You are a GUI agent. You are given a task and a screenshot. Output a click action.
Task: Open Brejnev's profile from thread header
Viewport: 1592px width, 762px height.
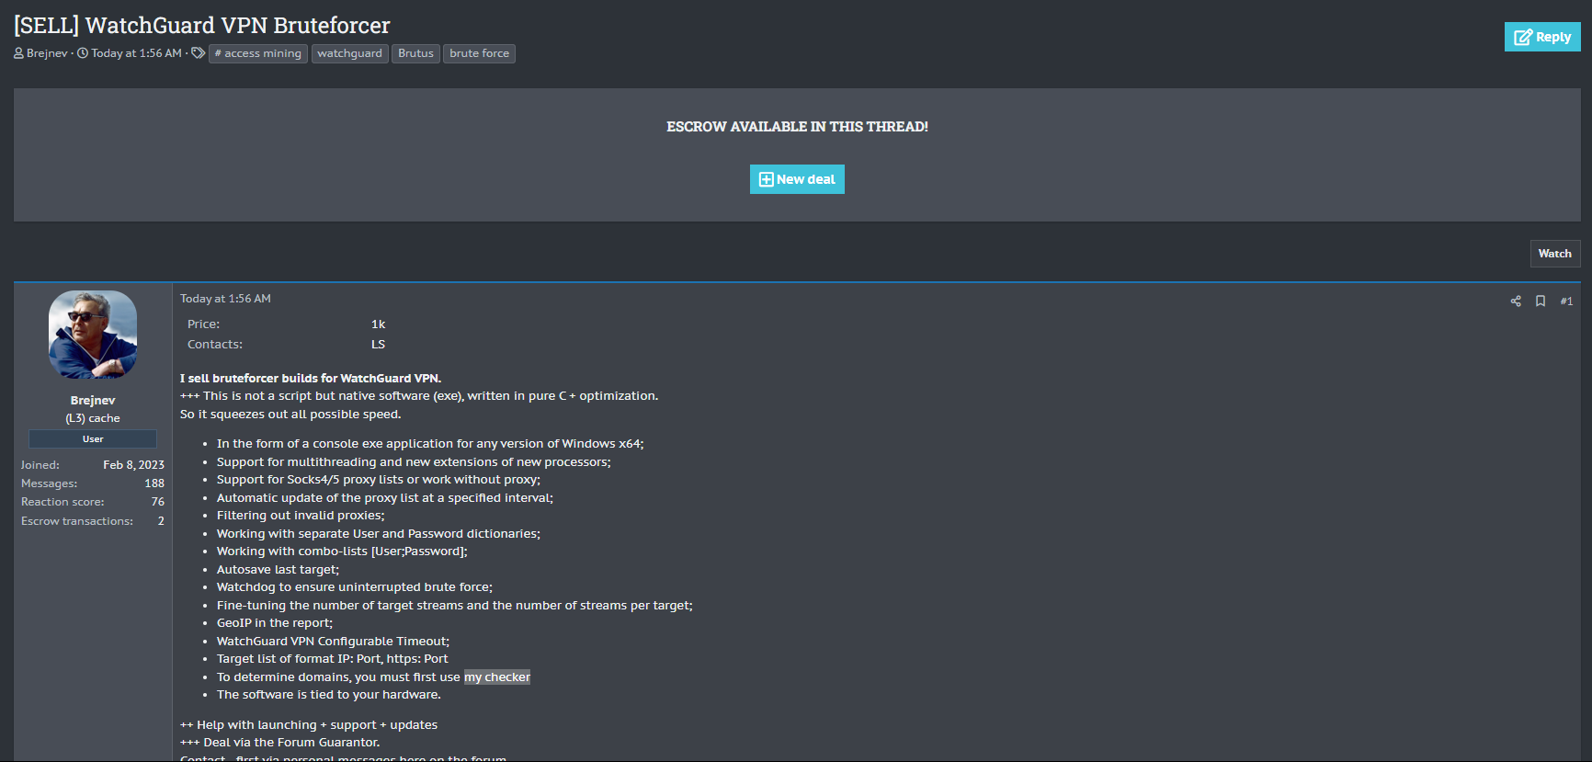coord(47,53)
